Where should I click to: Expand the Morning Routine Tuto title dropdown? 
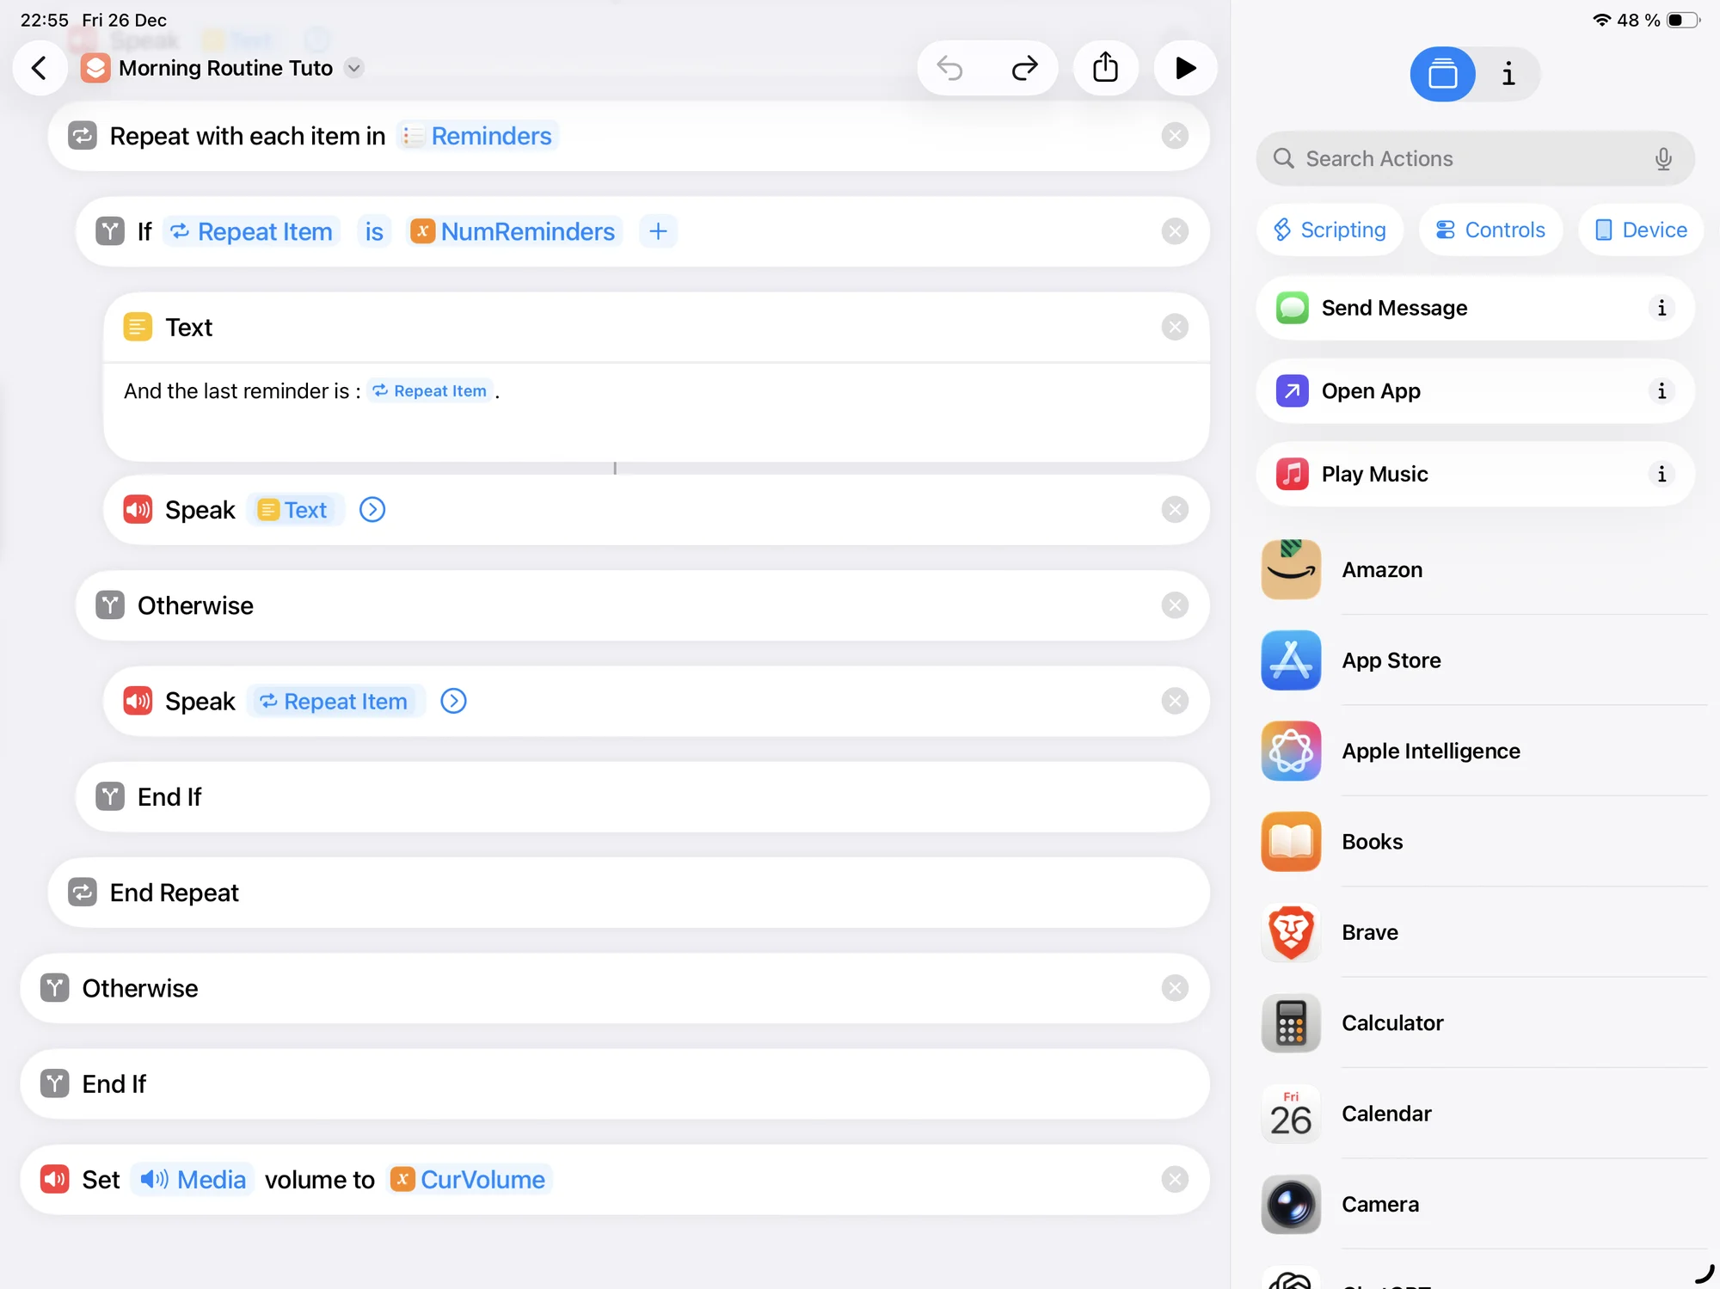coord(354,68)
